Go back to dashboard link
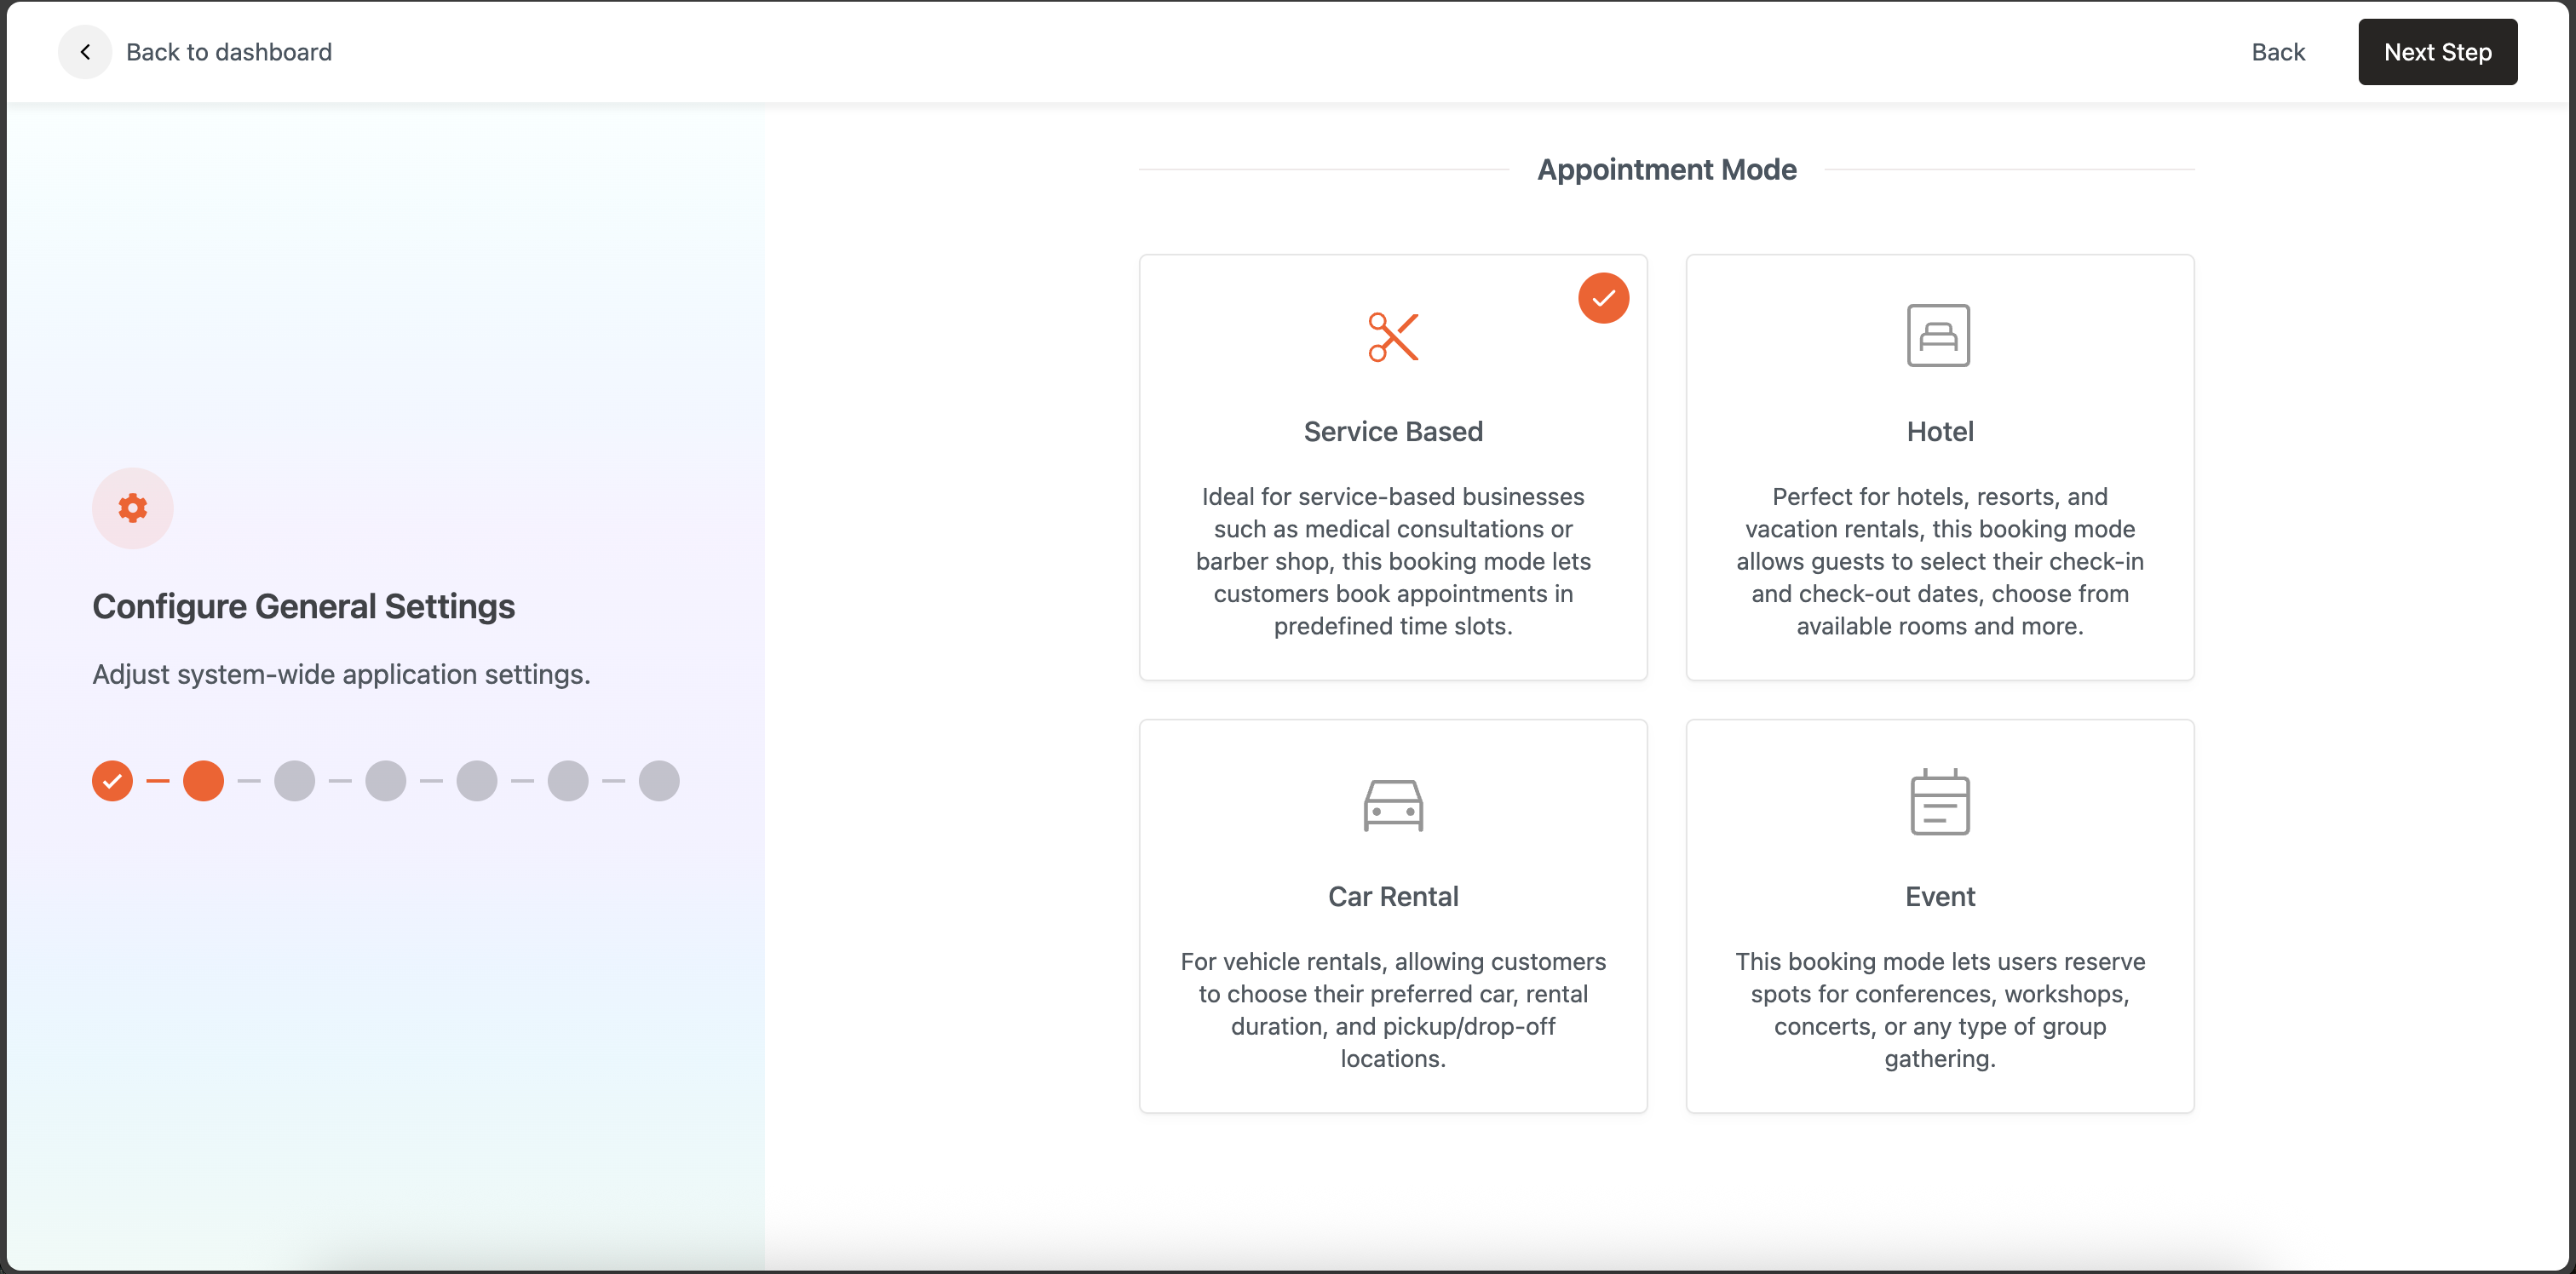The height and width of the screenshot is (1274, 2576). click(x=229, y=52)
